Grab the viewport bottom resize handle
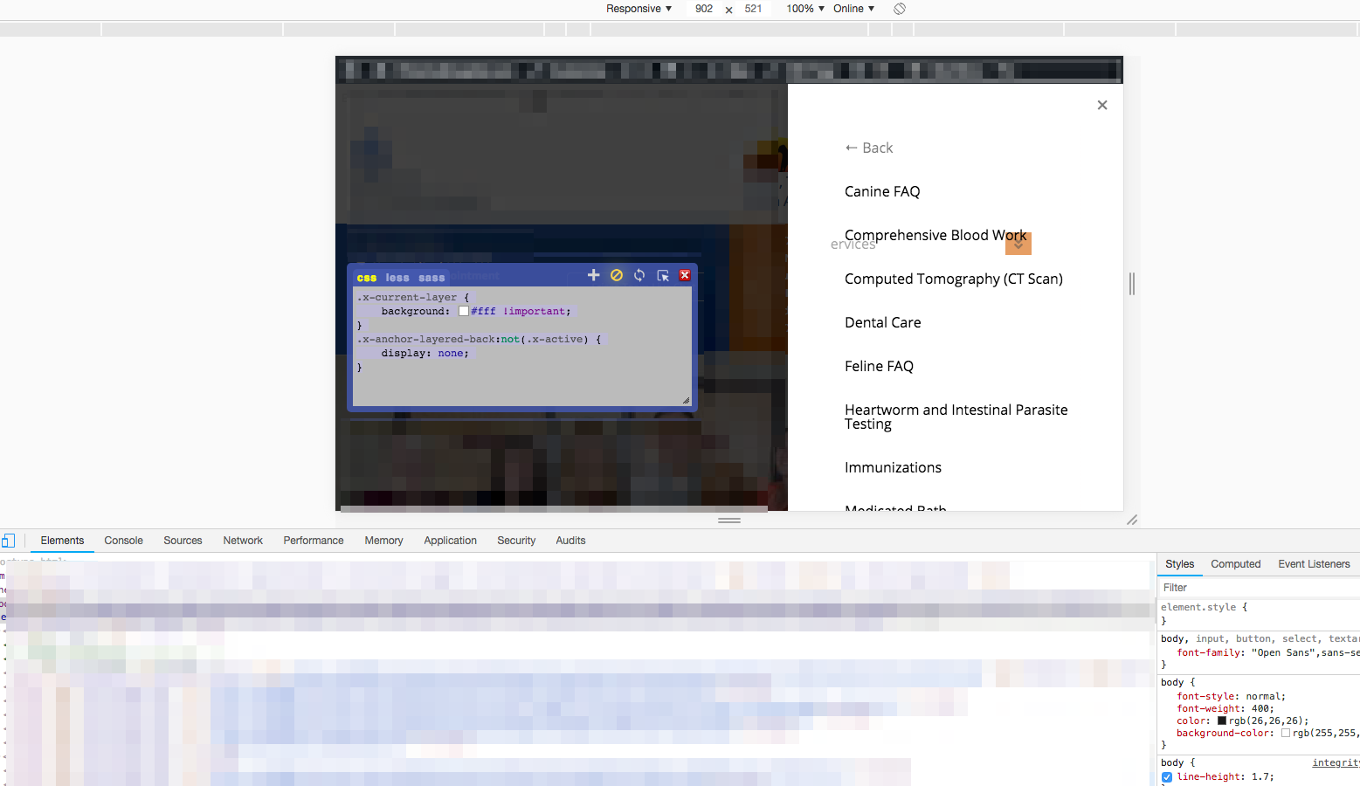 [729, 520]
